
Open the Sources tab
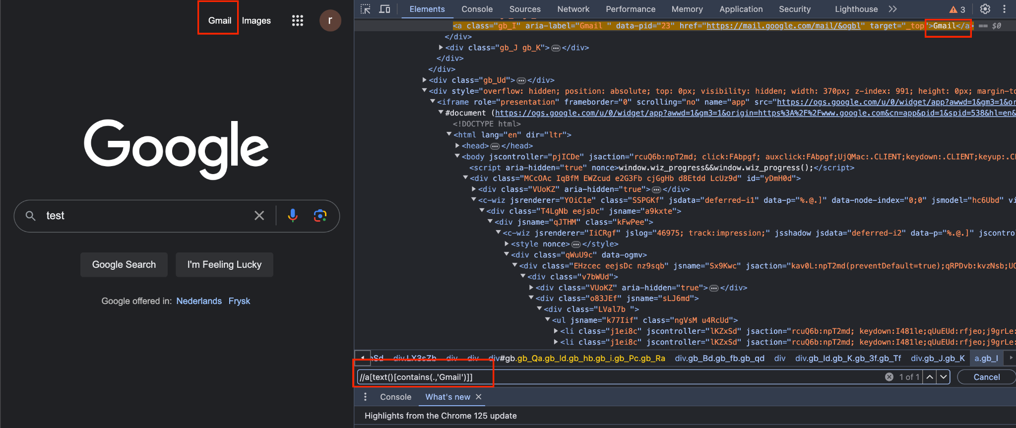(x=525, y=9)
